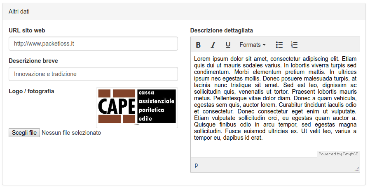Viewport: 370px width, 189px height.
Task: Click the Scegli file button
Action: pos(24,133)
